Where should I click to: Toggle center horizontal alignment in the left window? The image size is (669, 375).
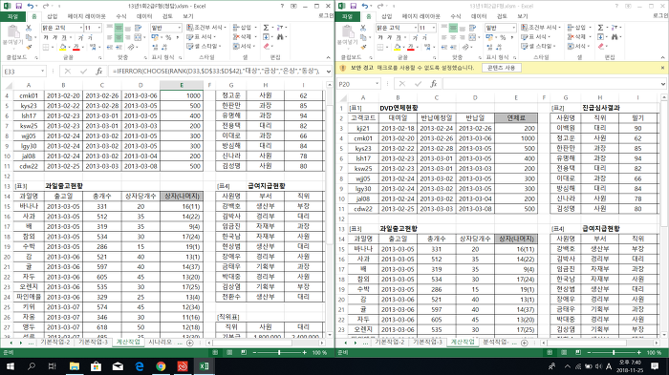119,37
